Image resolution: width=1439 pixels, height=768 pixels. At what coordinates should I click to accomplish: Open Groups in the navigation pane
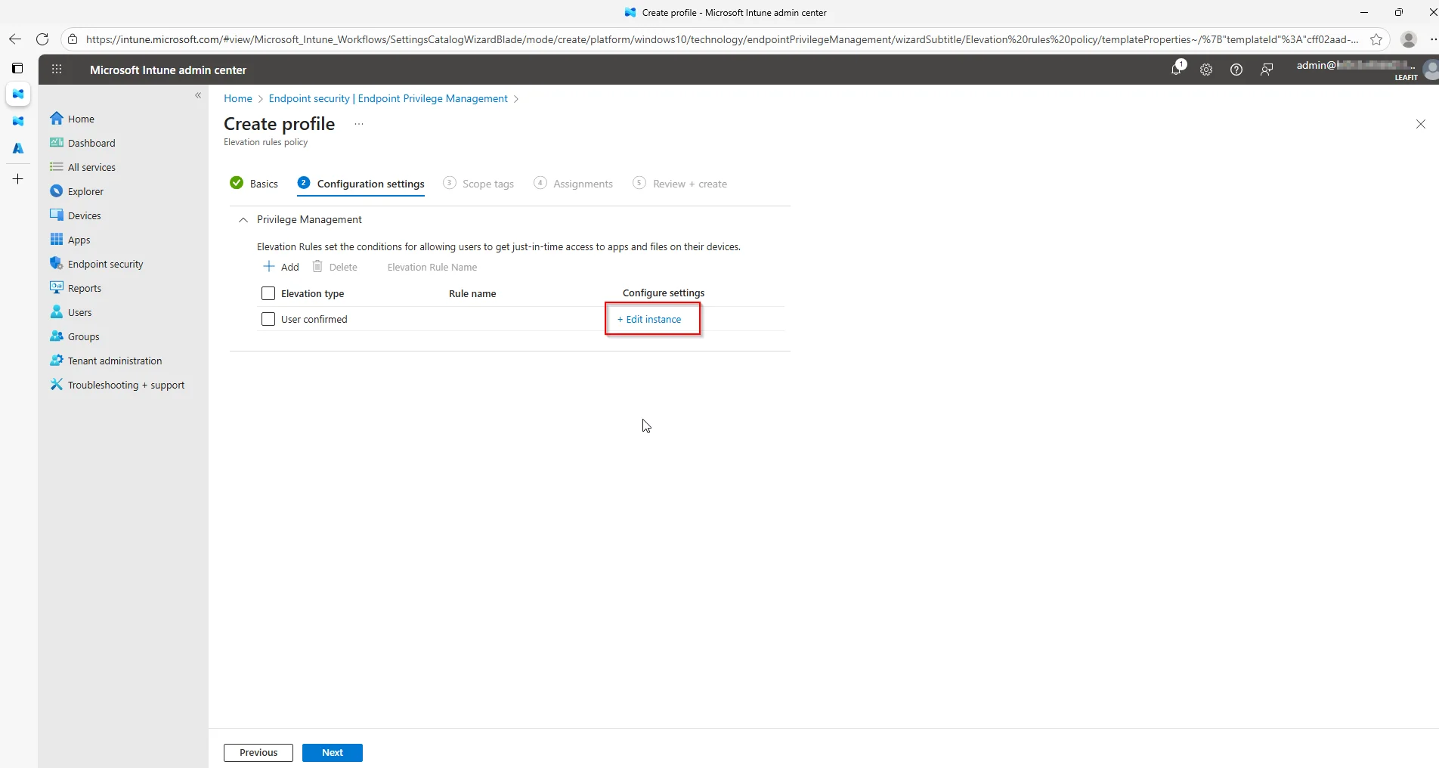83,336
